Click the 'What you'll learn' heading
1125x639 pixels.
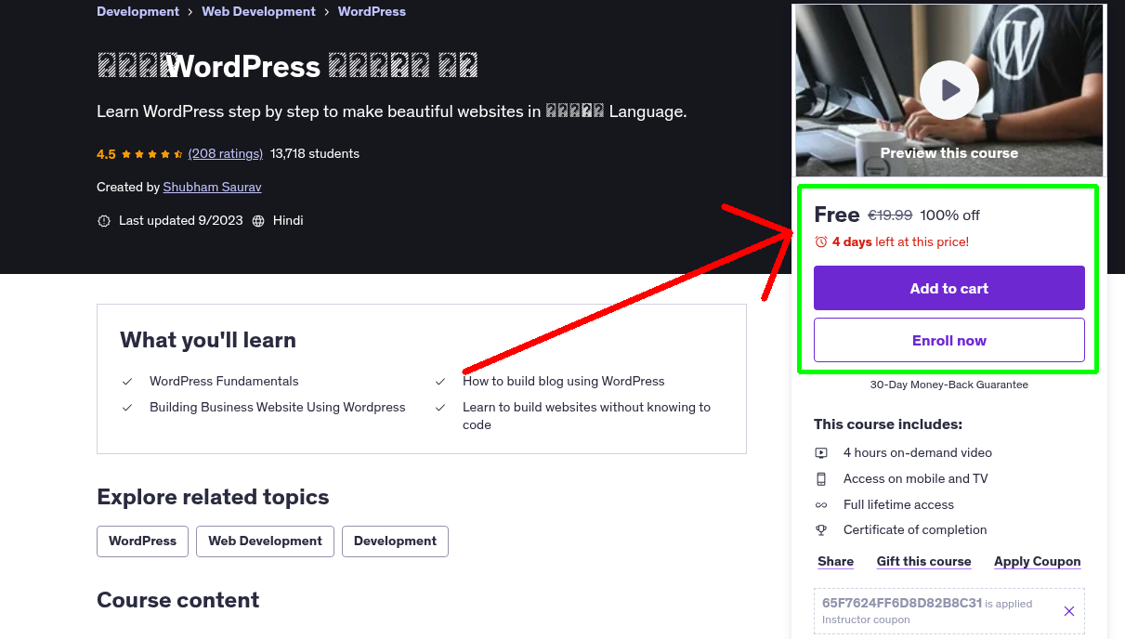208,340
